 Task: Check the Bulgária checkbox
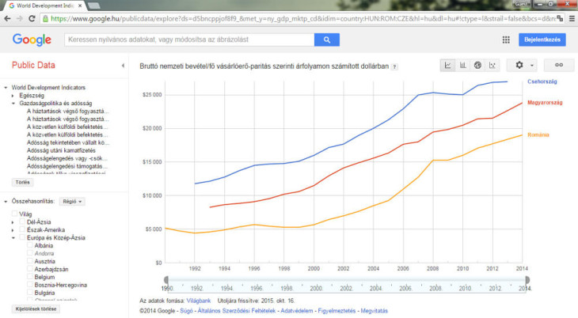tap(30, 293)
